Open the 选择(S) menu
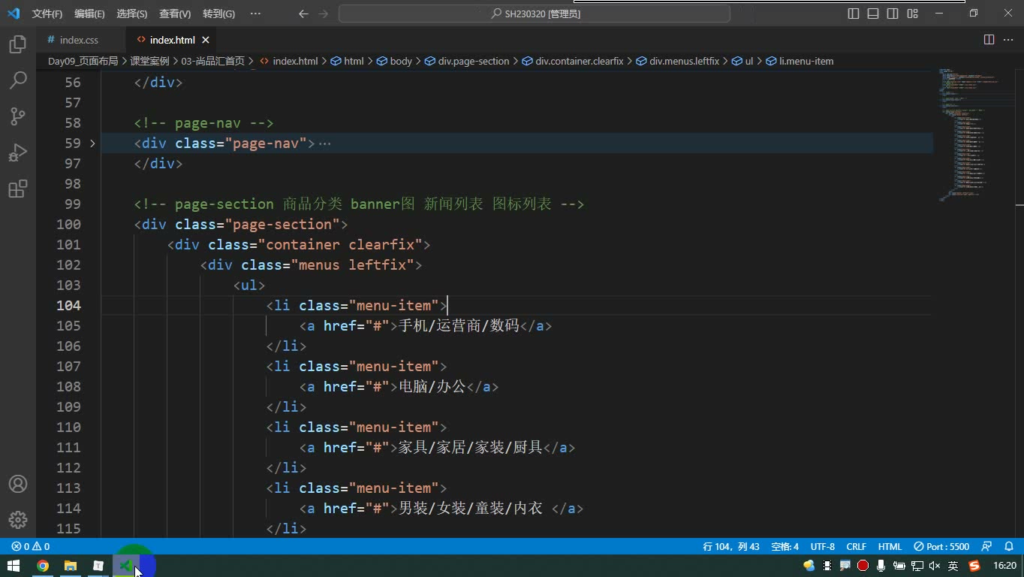Screen dimensions: 1024x577 [132, 14]
